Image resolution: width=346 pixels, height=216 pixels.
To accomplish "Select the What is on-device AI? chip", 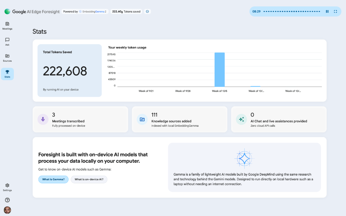I will tap(89, 179).
